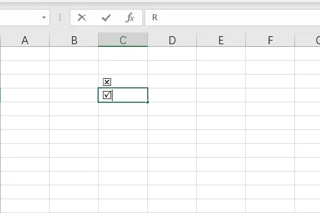The image size is (320, 213).
Task: Select column F header
Action: pyautogui.click(x=270, y=40)
